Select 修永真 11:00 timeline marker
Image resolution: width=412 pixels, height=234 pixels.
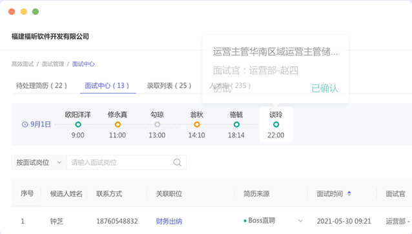pyautogui.click(x=118, y=124)
